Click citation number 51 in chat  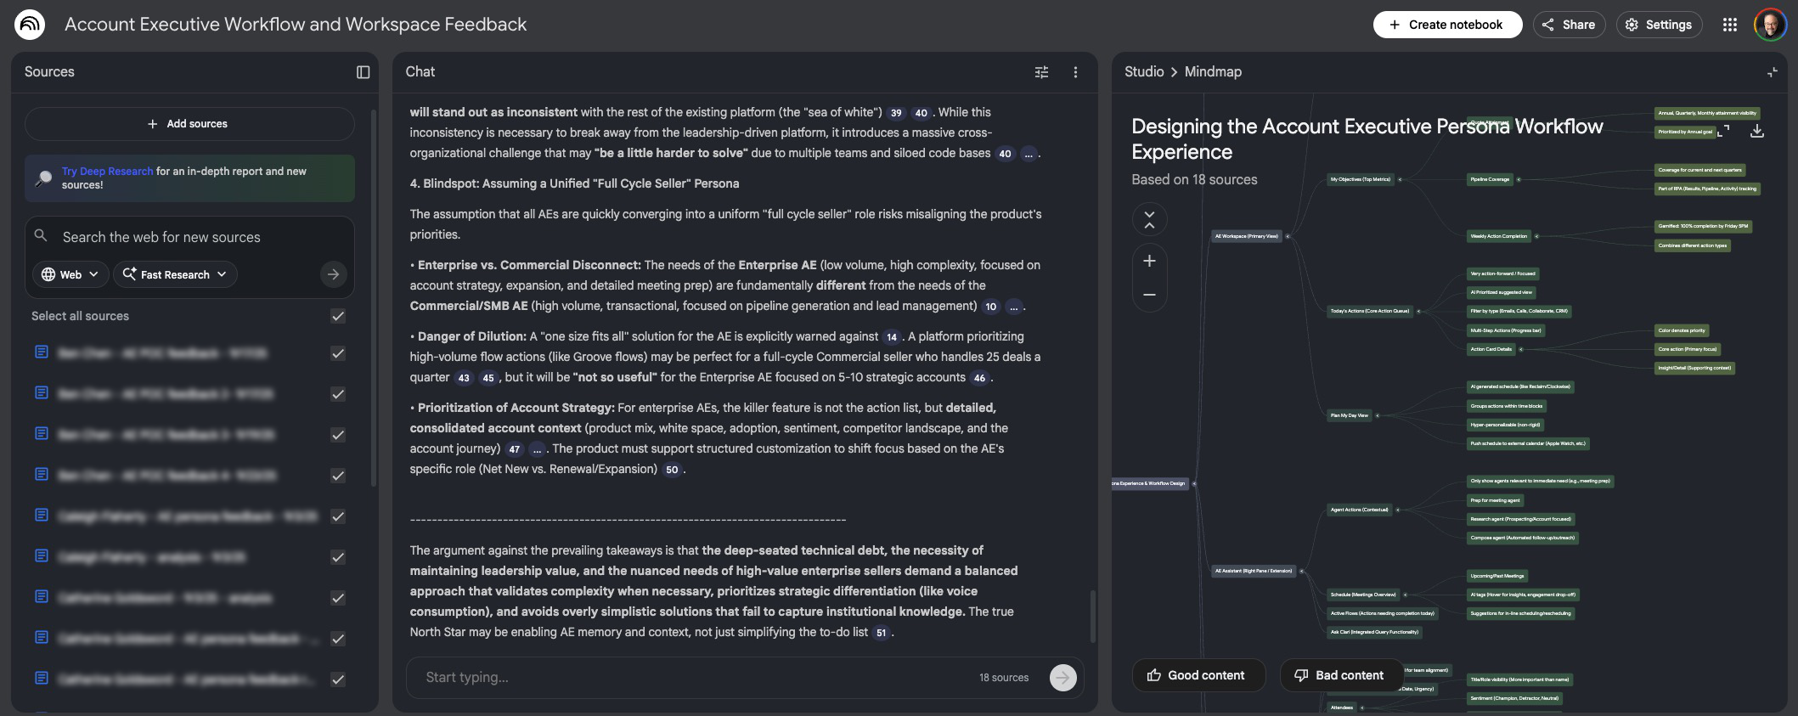881,633
